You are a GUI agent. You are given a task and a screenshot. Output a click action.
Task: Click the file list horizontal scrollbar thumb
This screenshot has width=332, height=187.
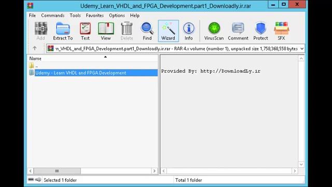[57, 171]
